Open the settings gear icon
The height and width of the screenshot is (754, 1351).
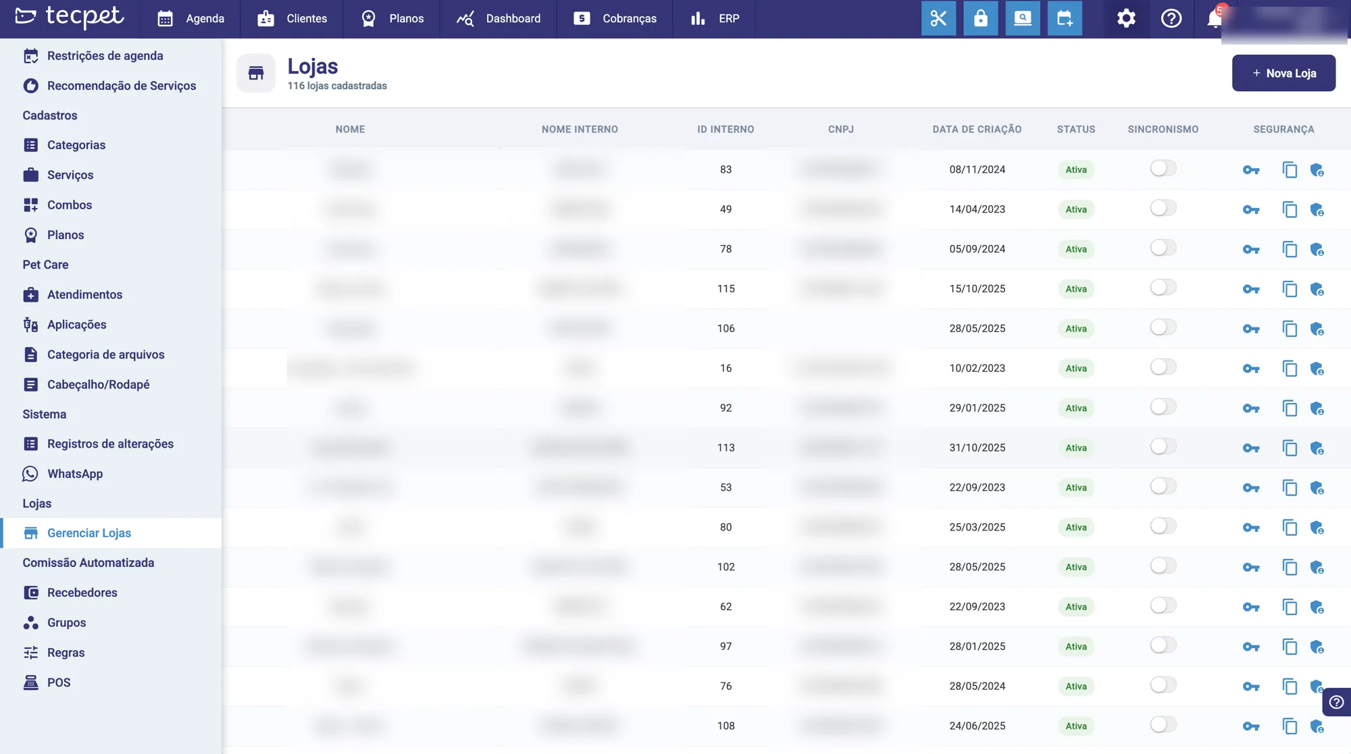point(1126,18)
